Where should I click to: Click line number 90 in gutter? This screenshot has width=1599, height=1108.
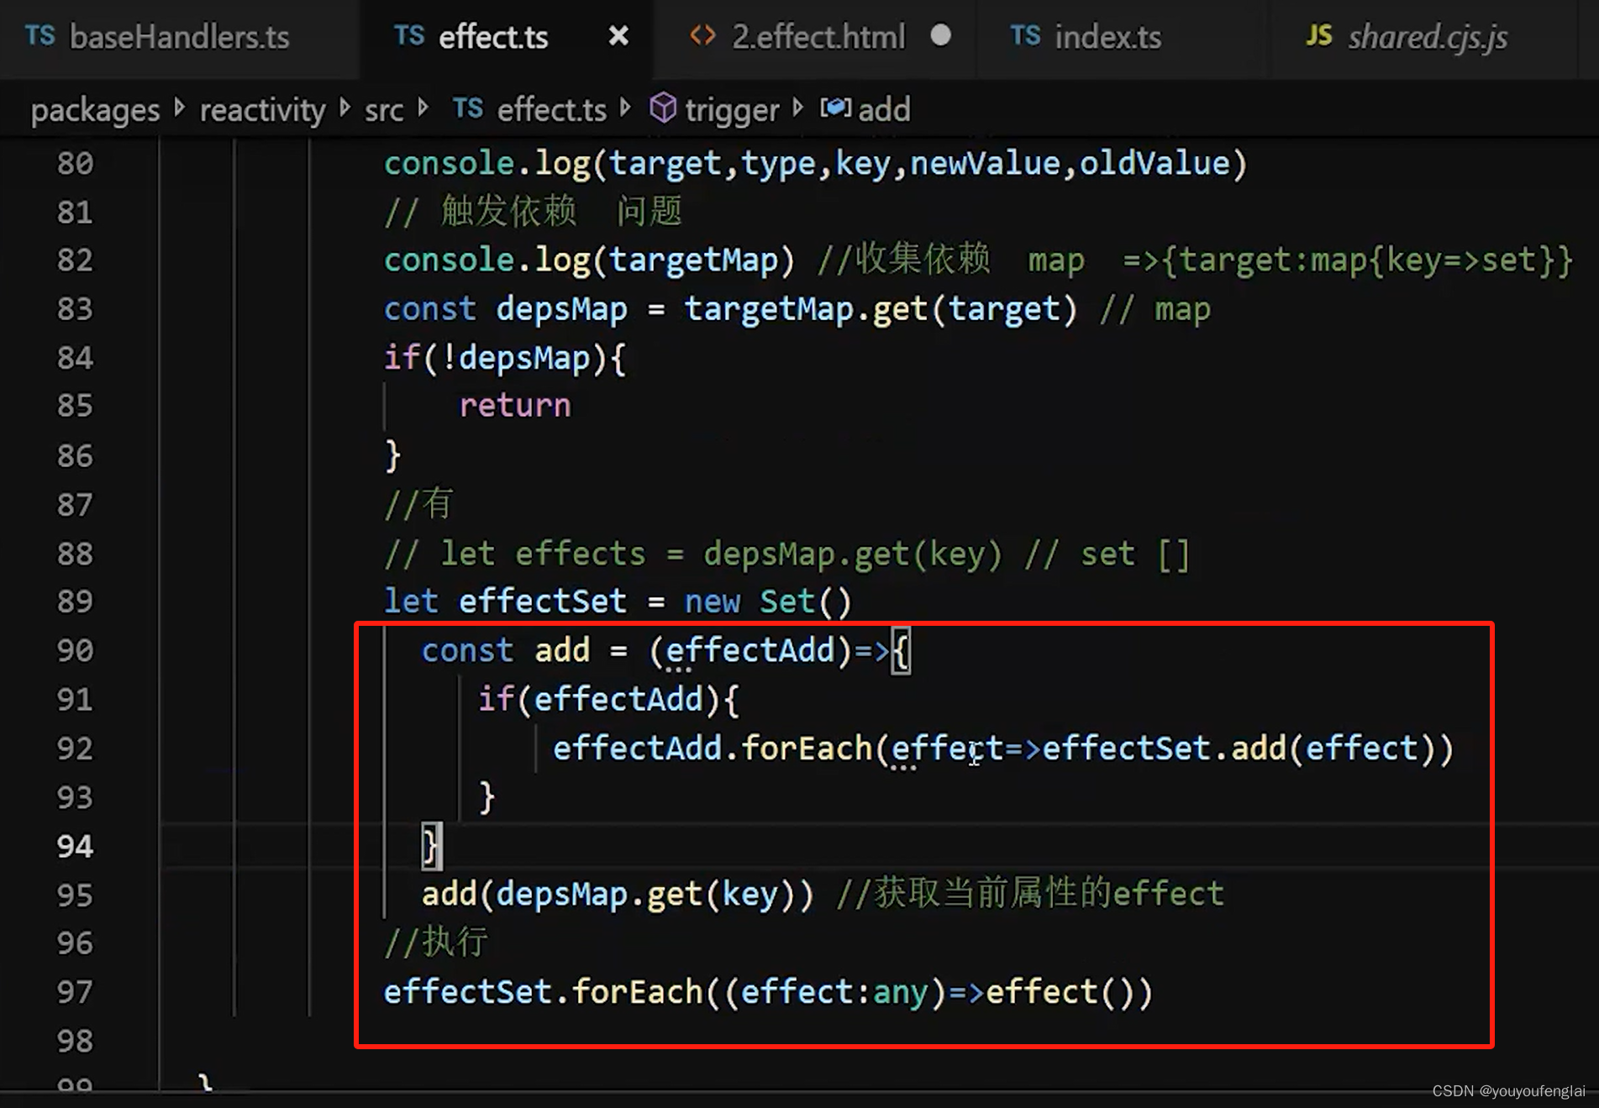pyautogui.click(x=75, y=650)
